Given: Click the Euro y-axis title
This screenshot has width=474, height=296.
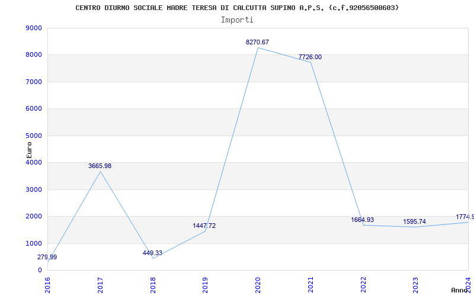Looking at the screenshot, I should (x=29, y=150).
